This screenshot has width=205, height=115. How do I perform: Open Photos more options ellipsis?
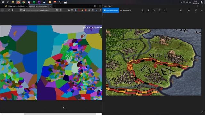coord(202,10)
